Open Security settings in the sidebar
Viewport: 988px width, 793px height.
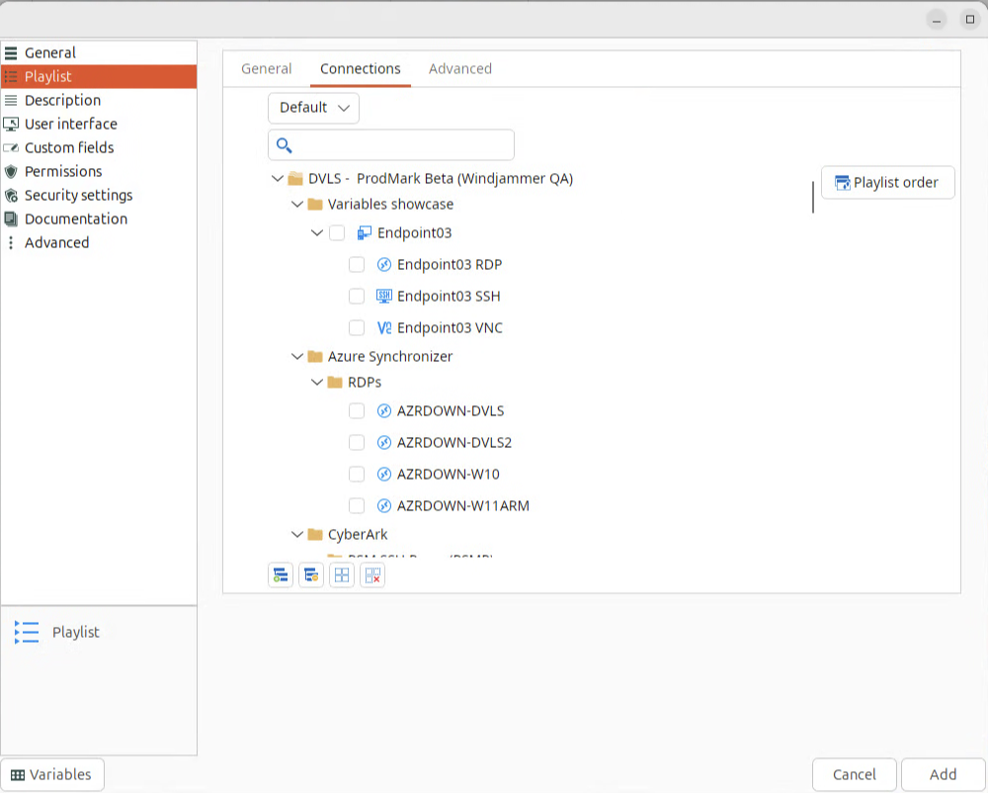coord(78,196)
